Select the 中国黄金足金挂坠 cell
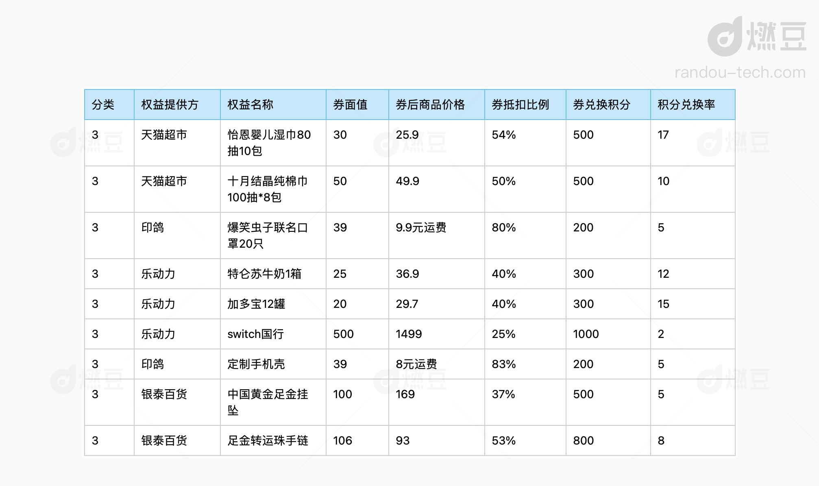The height and width of the screenshot is (486, 819). pos(267,402)
